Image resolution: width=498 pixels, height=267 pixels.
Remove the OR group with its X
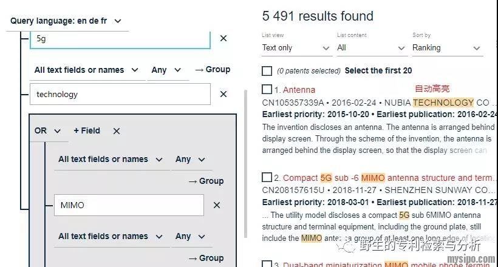117,131
